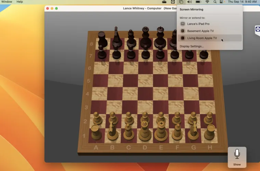Mirror to Lance's iPad Pro
This screenshot has height=171, width=260.
click(198, 24)
